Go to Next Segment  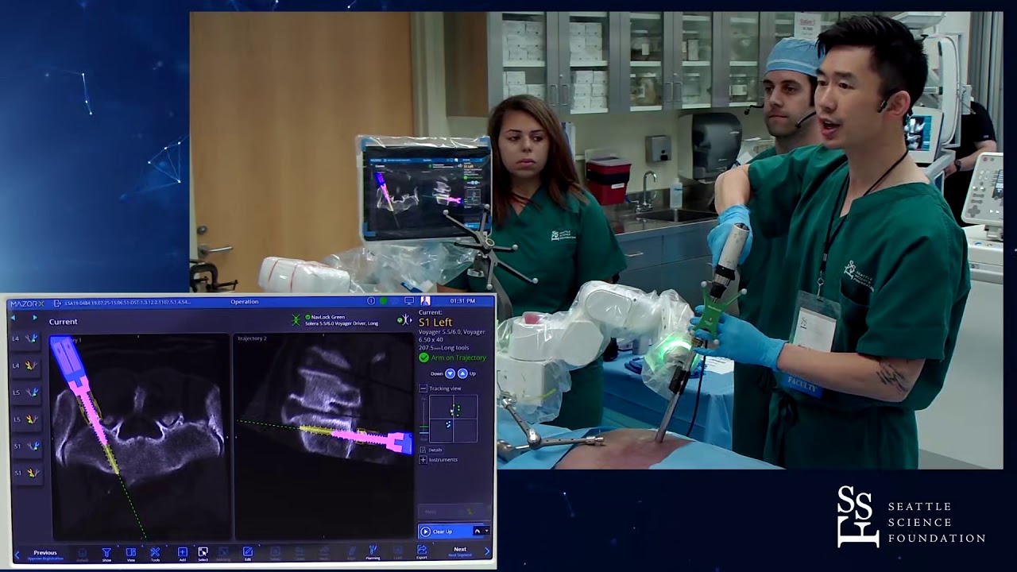pos(460,551)
